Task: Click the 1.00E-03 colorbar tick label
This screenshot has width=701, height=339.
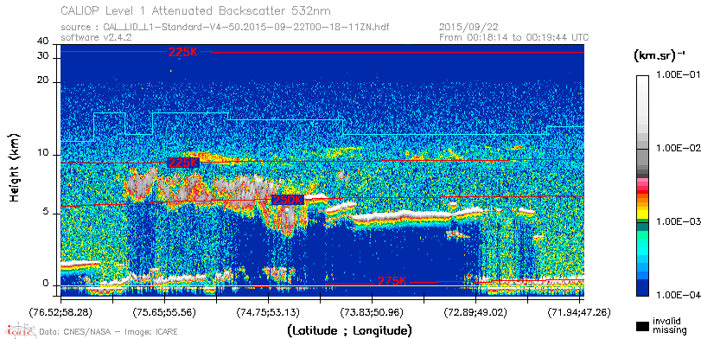Action: point(673,221)
